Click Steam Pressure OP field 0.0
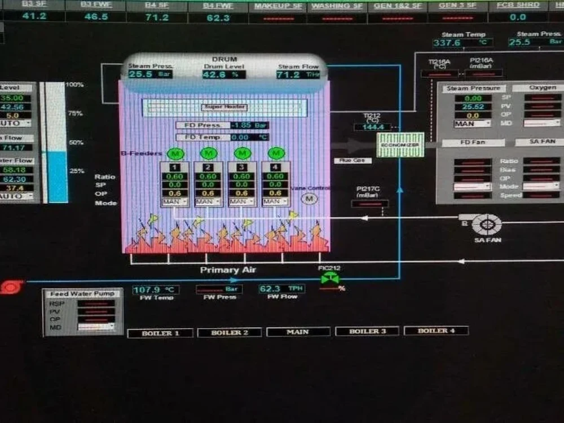 point(473,116)
